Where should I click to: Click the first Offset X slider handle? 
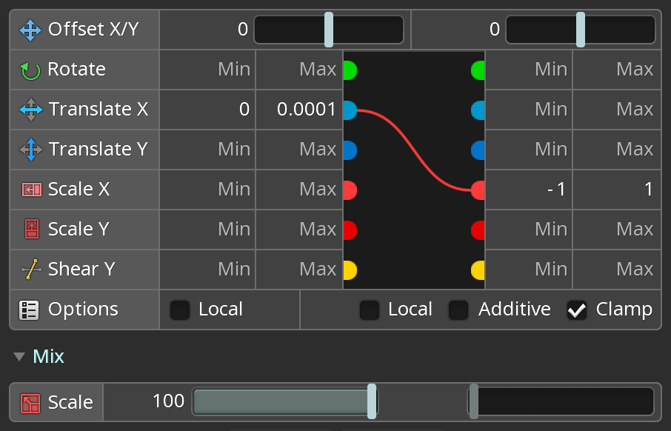click(x=329, y=30)
